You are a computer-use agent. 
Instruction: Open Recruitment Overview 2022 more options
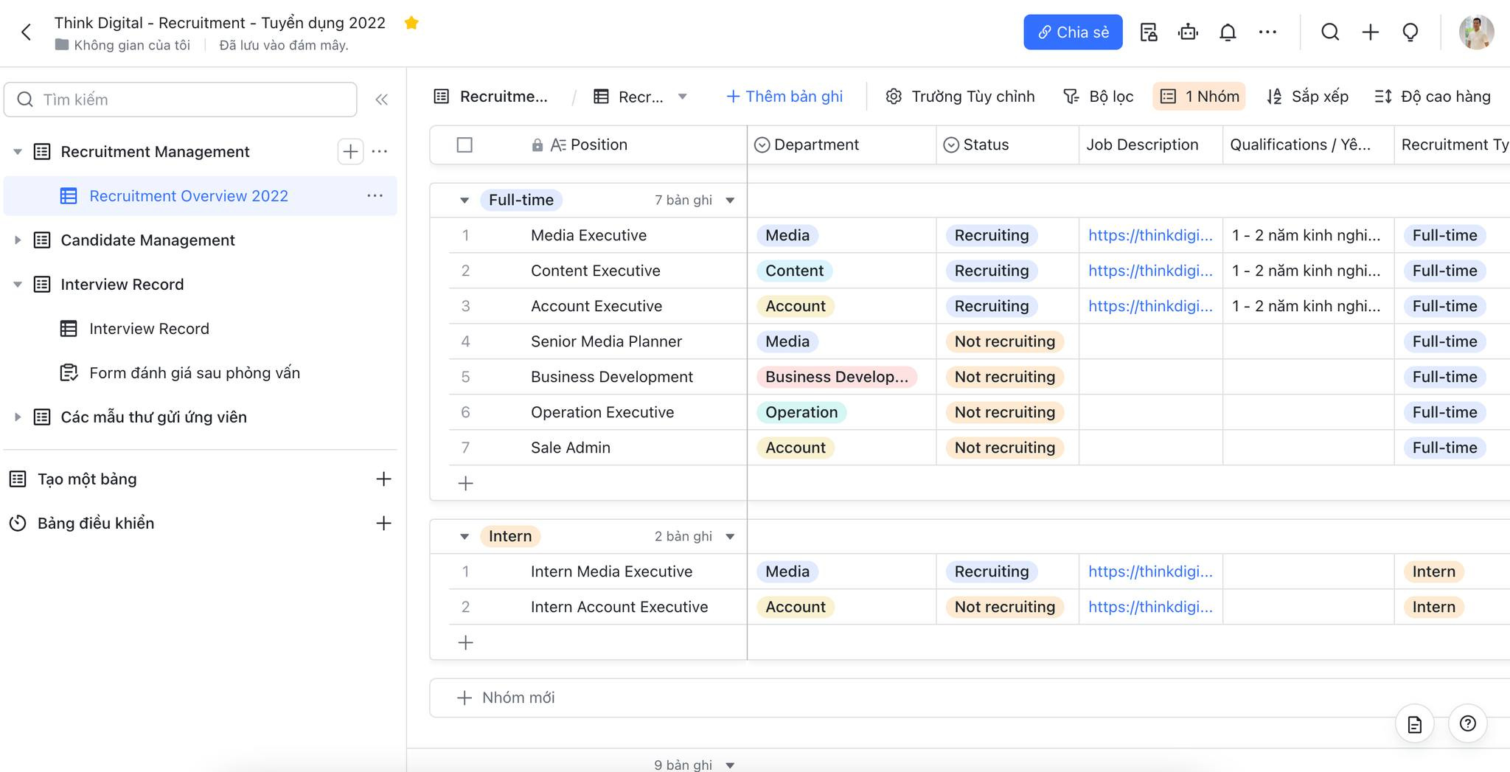point(375,195)
